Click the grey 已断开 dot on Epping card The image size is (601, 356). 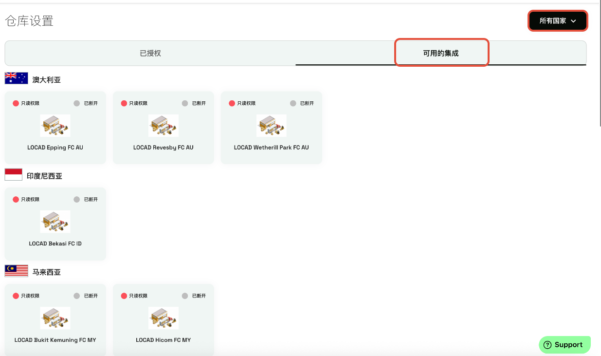77,103
